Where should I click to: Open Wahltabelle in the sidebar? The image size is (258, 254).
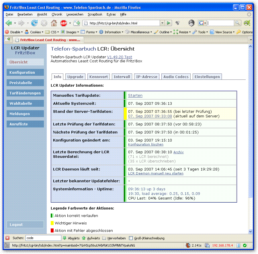[25, 103]
